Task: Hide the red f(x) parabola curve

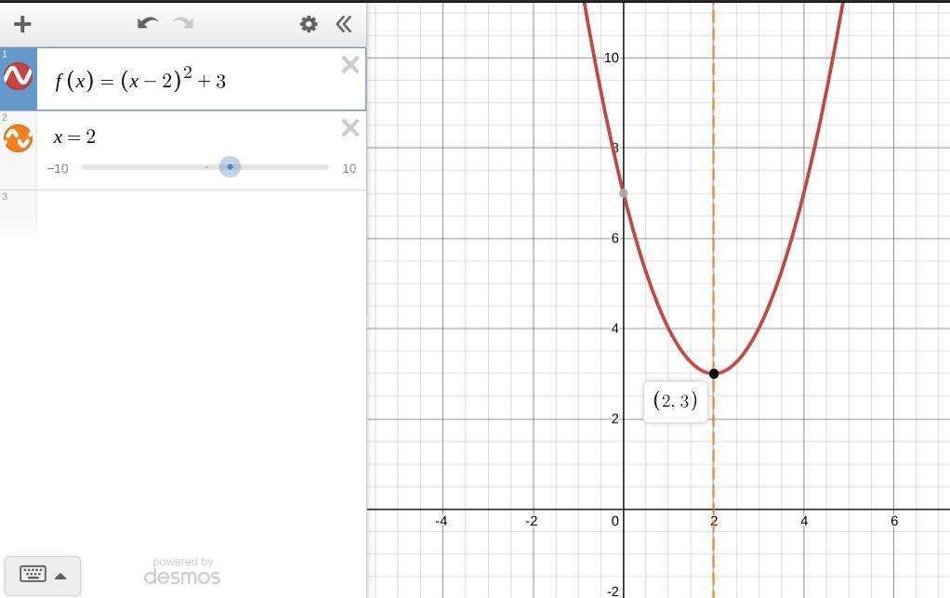Action: (x=19, y=76)
